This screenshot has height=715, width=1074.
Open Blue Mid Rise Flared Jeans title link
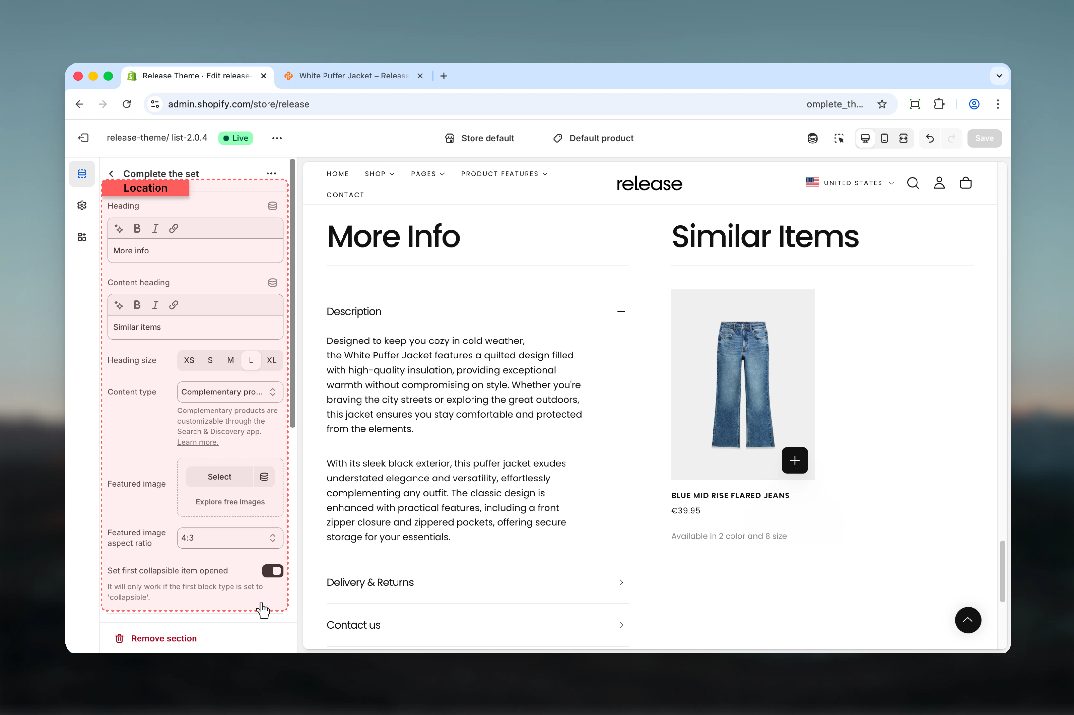click(x=730, y=496)
